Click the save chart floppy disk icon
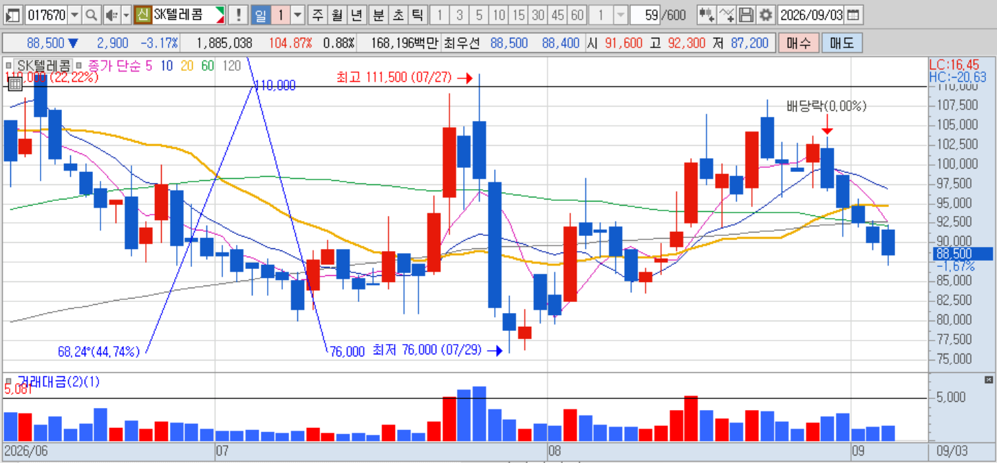The width and height of the screenshot is (997, 463). [x=747, y=14]
